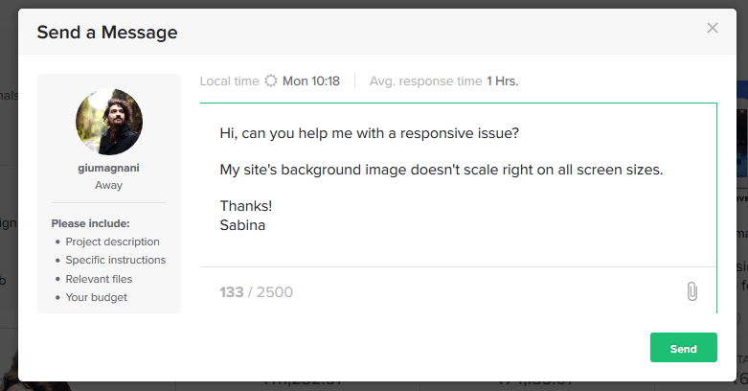Close the Send a Message dialog
748x391 pixels.
(x=713, y=28)
